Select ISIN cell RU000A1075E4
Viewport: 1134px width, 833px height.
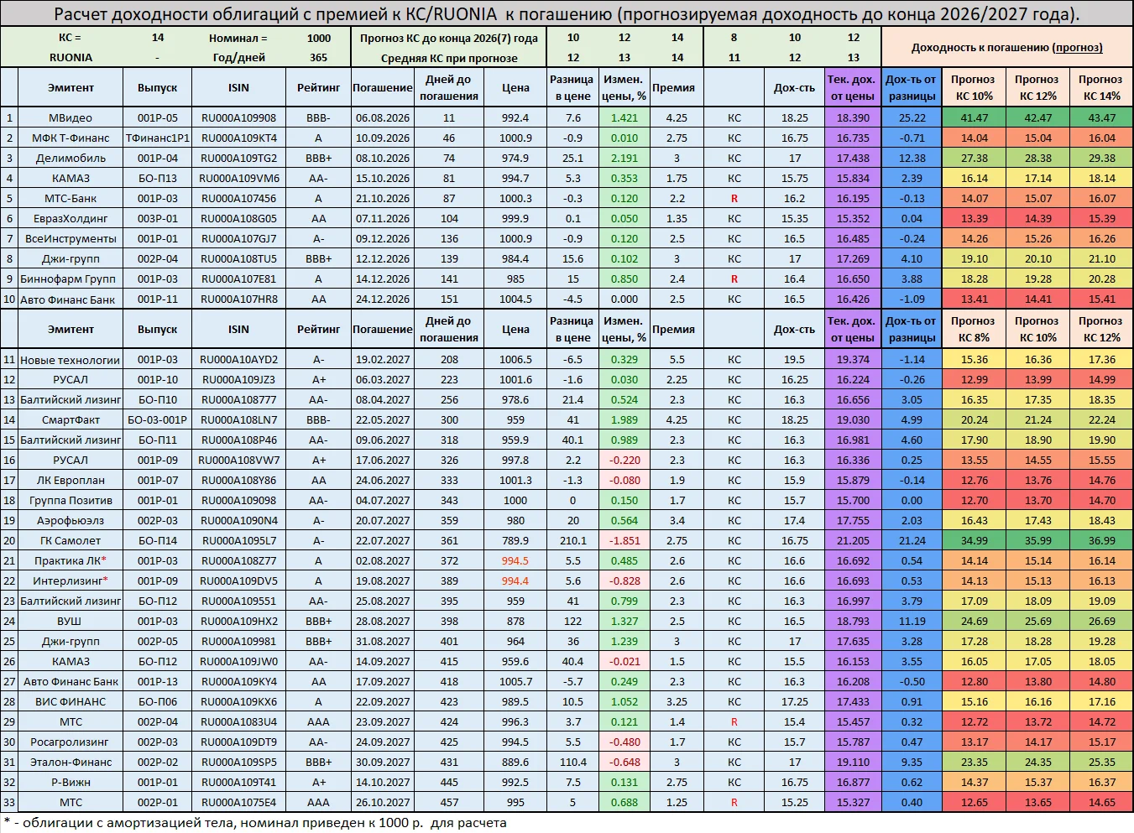tap(238, 803)
